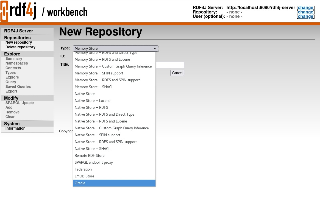Click inside the Title input field
The image size is (320, 223).
pyautogui.click(x=170, y=65)
